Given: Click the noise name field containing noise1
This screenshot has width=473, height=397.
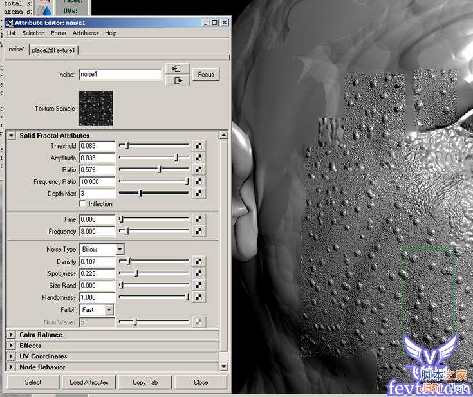Looking at the screenshot, I should pyautogui.click(x=120, y=75).
